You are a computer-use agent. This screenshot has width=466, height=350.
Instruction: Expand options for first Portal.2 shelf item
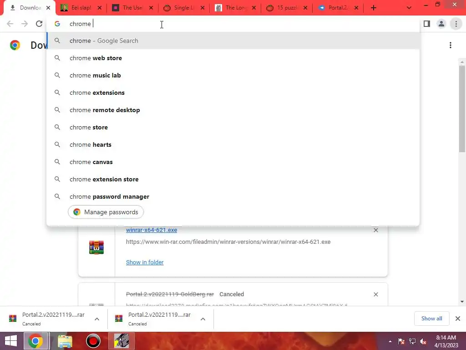point(97,319)
